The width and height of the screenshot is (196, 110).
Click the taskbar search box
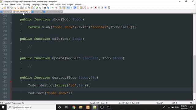click(x=31, y=107)
